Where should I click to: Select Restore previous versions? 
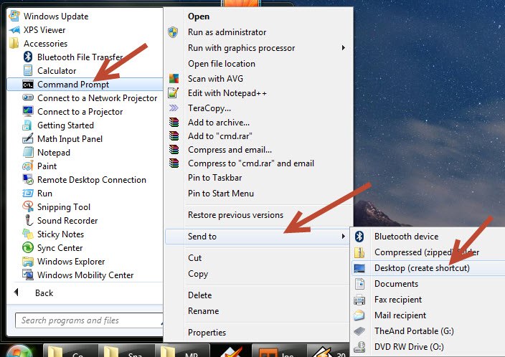point(236,215)
